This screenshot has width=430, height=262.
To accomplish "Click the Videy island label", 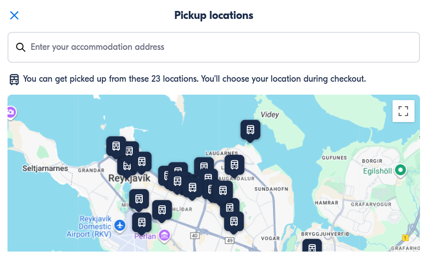I will (x=270, y=115).
